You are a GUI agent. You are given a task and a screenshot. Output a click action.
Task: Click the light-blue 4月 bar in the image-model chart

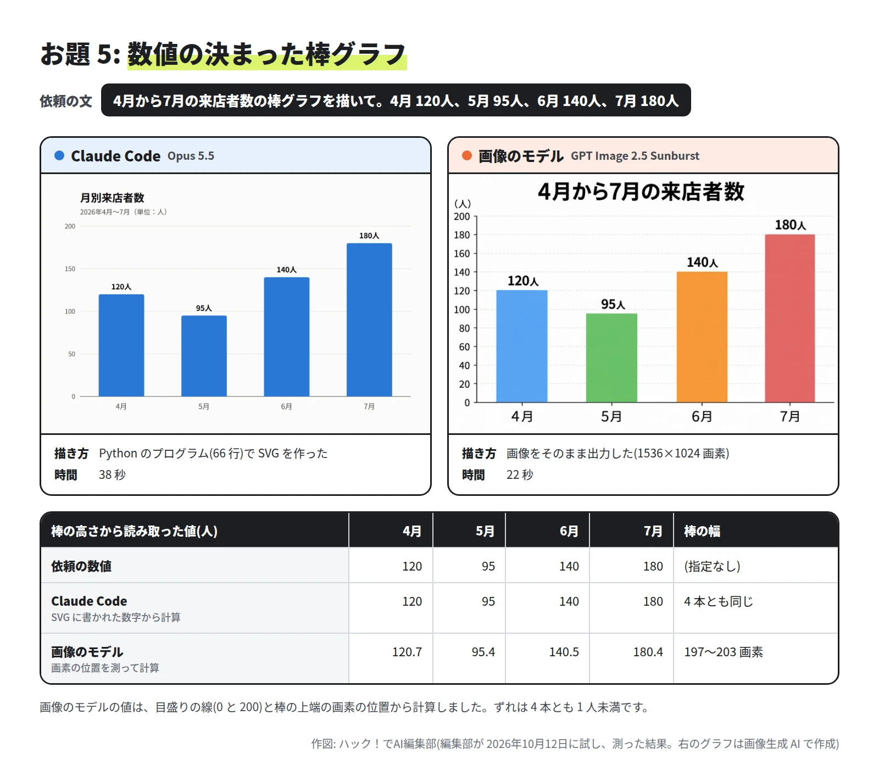(522, 346)
